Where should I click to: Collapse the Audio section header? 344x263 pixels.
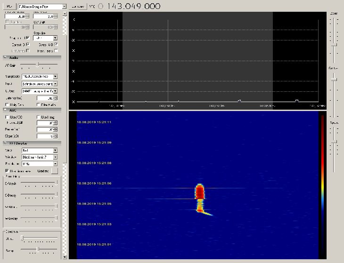coord(5,57)
